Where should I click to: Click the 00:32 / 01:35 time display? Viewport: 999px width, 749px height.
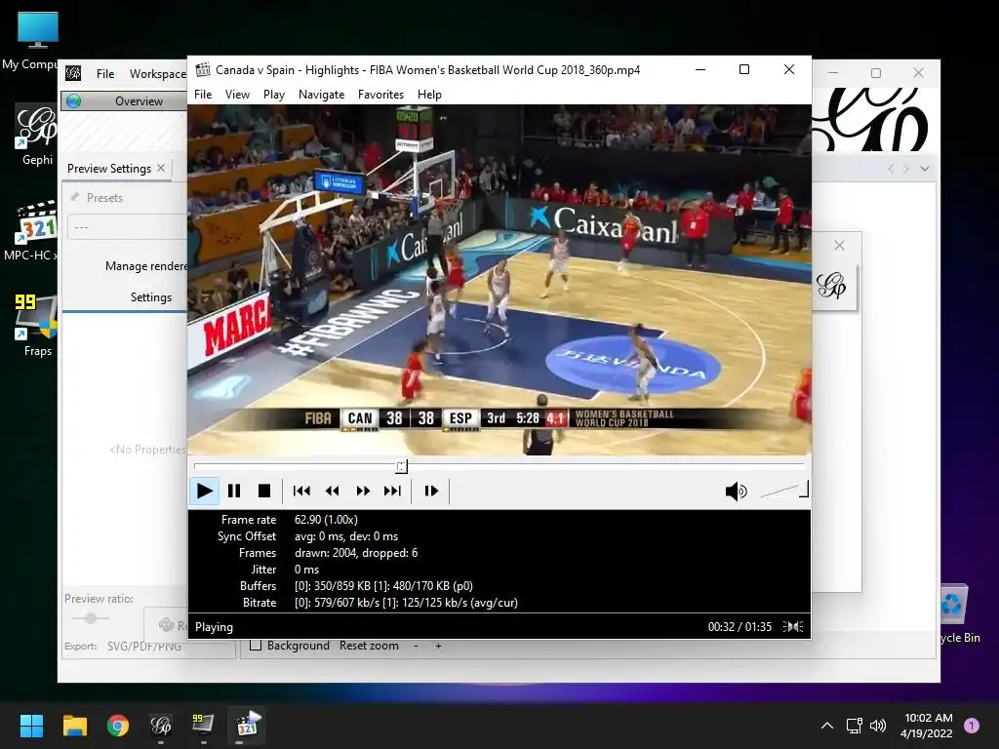click(x=739, y=627)
